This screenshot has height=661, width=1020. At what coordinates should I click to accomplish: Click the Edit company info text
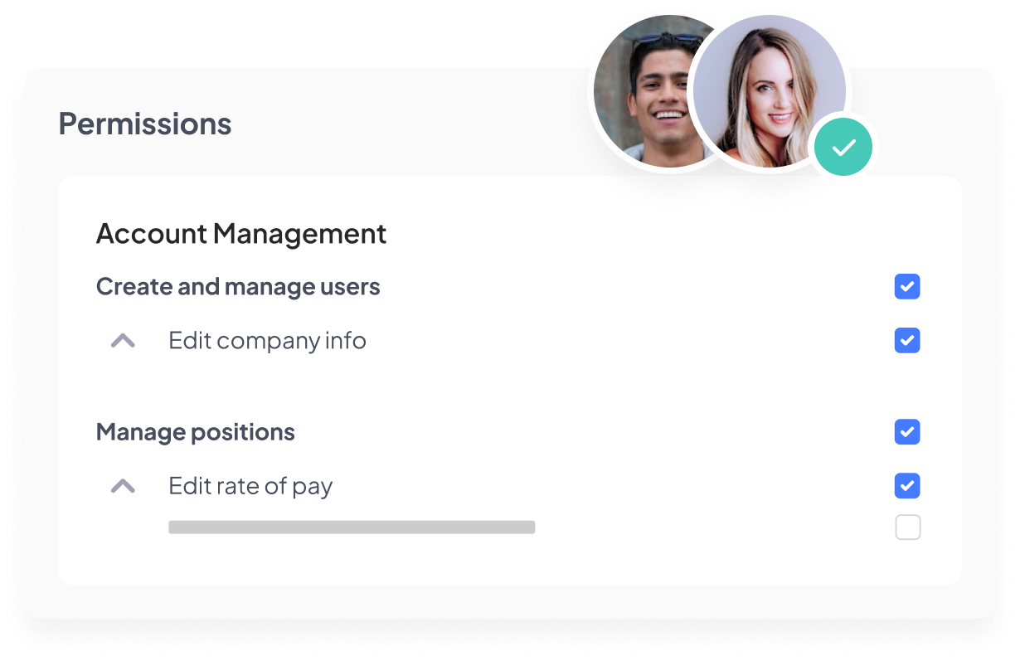pos(267,341)
